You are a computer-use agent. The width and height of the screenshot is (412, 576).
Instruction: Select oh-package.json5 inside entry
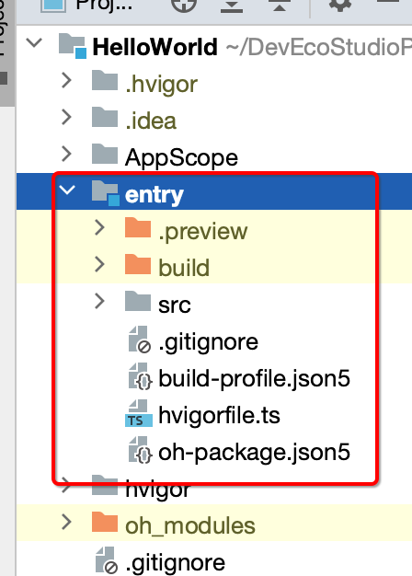[x=254, y=452]
